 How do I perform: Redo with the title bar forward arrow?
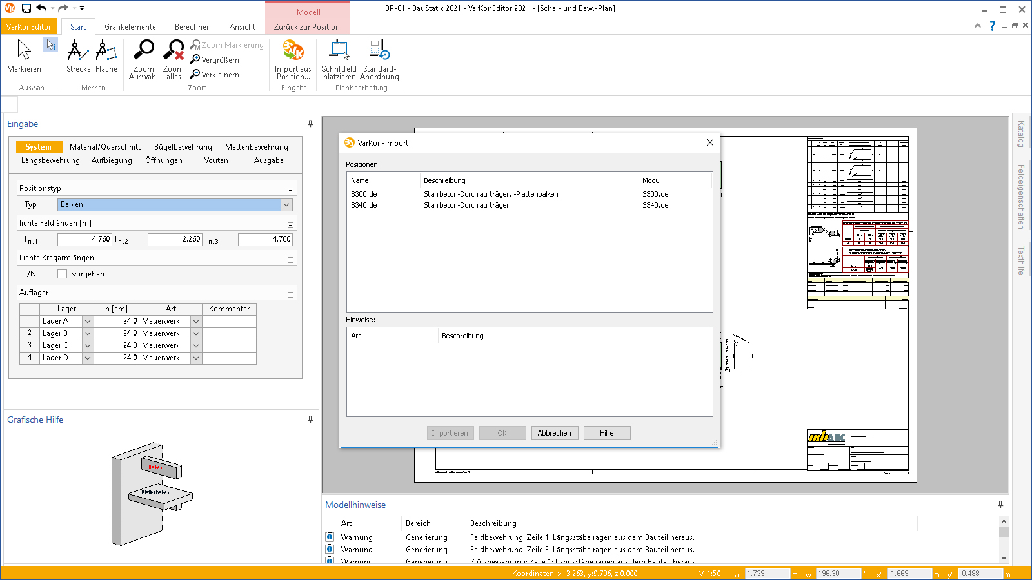click(63, 8)
